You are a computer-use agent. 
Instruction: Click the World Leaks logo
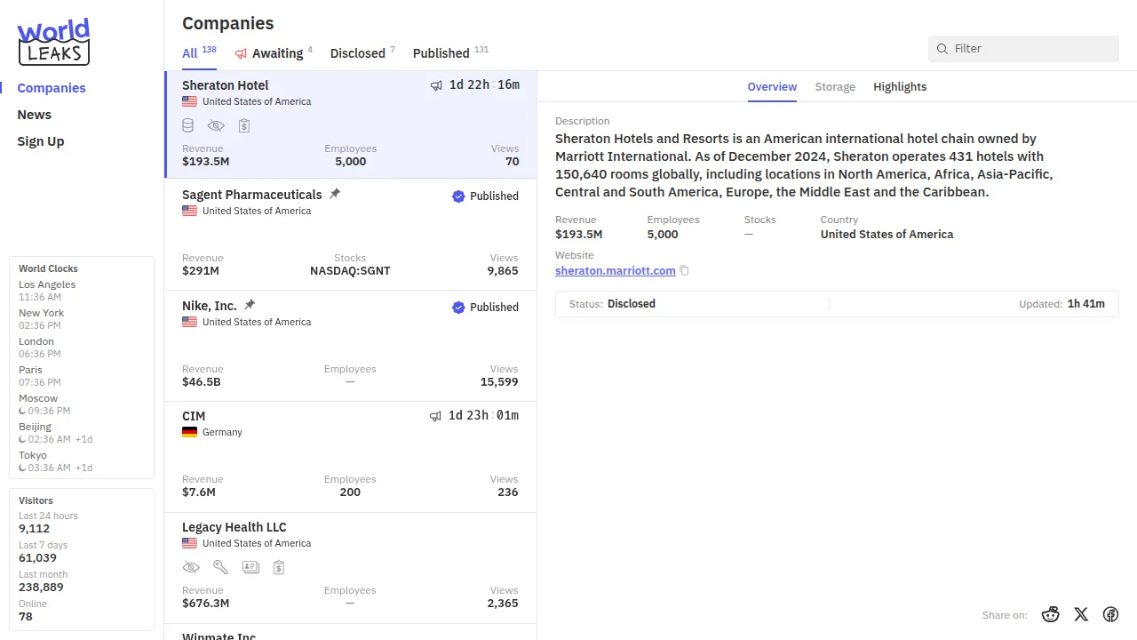click(x=53, y=42)
